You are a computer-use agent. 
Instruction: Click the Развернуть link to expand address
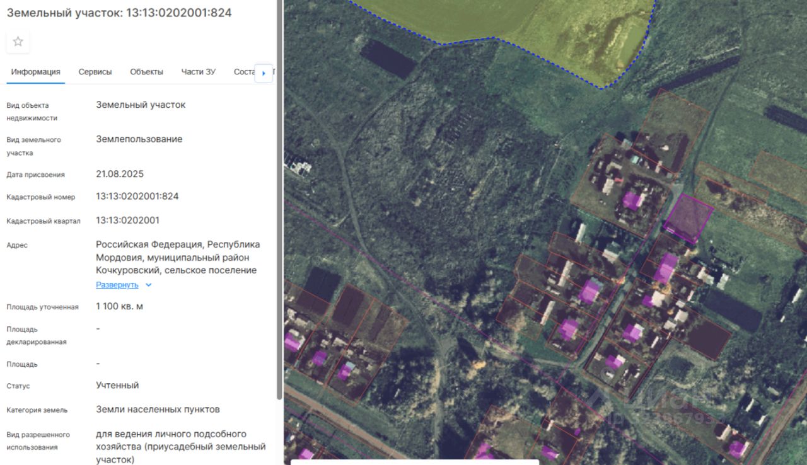117,285
